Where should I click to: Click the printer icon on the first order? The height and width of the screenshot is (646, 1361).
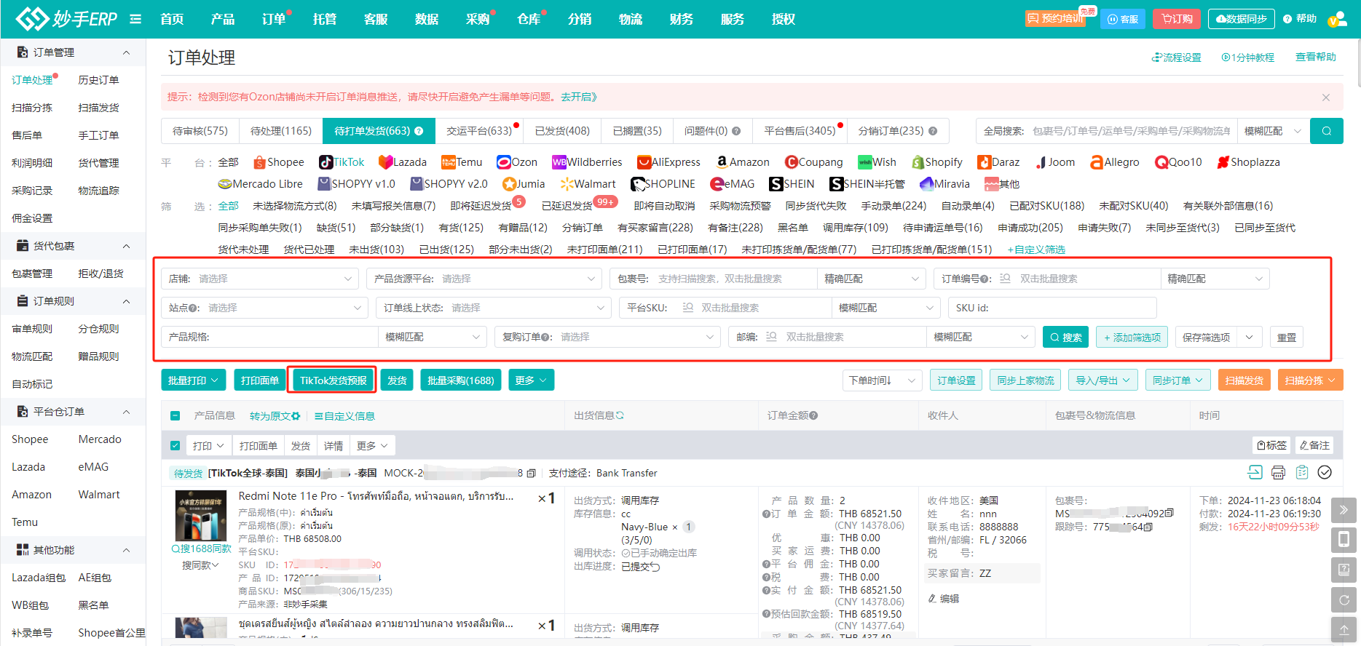(x=1278, y=473)
